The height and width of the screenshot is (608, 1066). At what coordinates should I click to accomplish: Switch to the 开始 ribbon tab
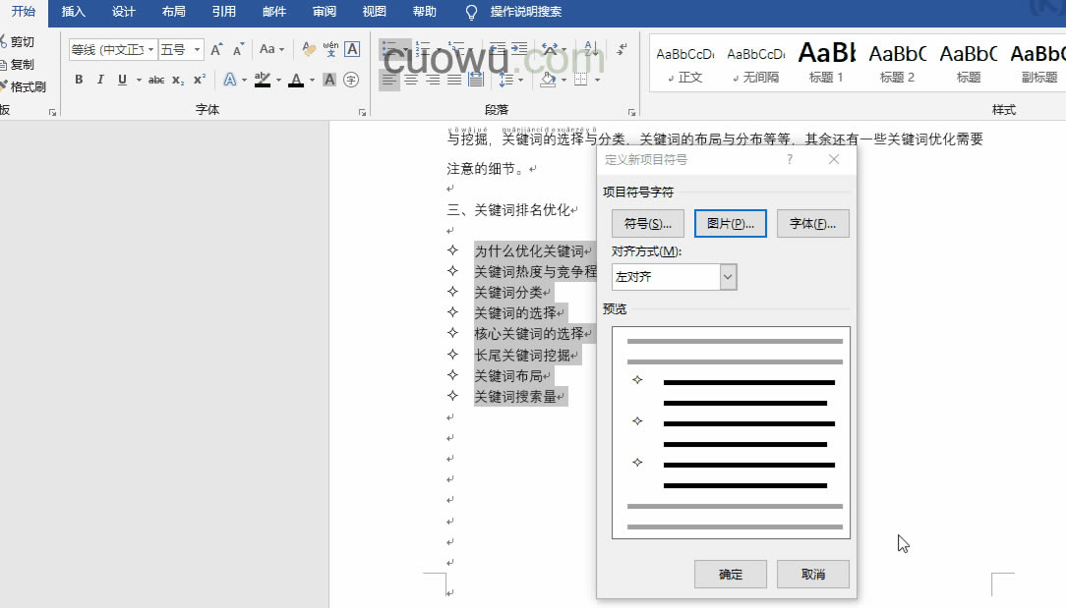click(24, 12)
